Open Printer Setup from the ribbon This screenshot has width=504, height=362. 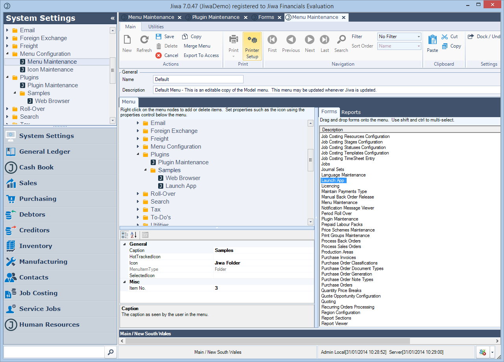pyautogui.click(x=252, y=46)
